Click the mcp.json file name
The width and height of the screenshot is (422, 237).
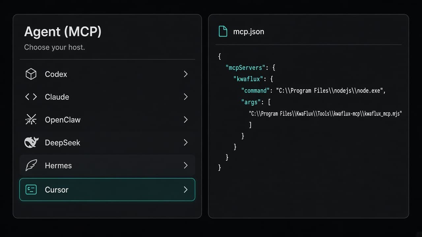coord(249,32)
